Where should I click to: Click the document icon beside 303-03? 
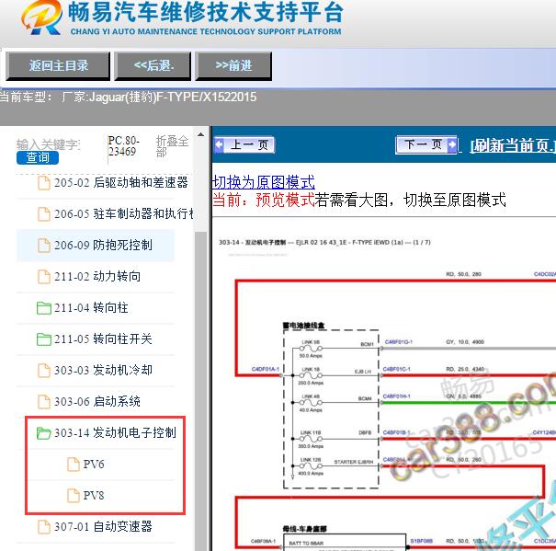click(x=44, y=371)
